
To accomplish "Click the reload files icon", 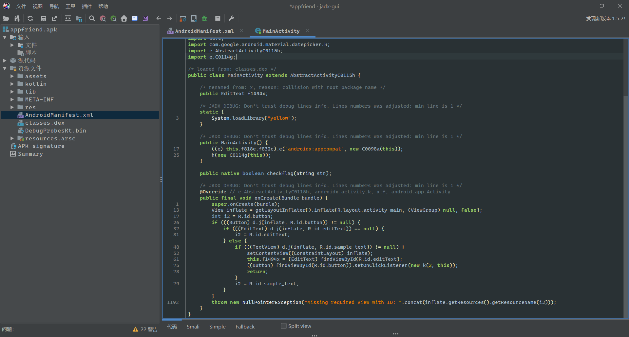I will tap(30, 19).
